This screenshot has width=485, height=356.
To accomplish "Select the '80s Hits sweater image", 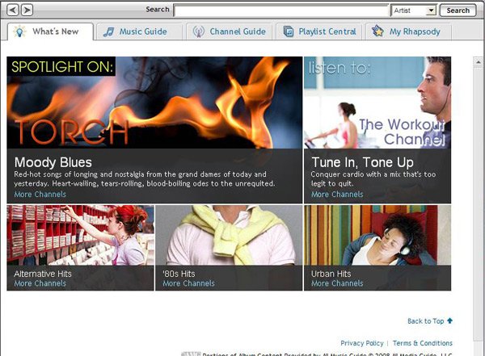I will point(229,235).
